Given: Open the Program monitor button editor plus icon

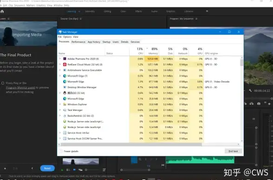Looking at the screenshot, I should click(269, 104).
